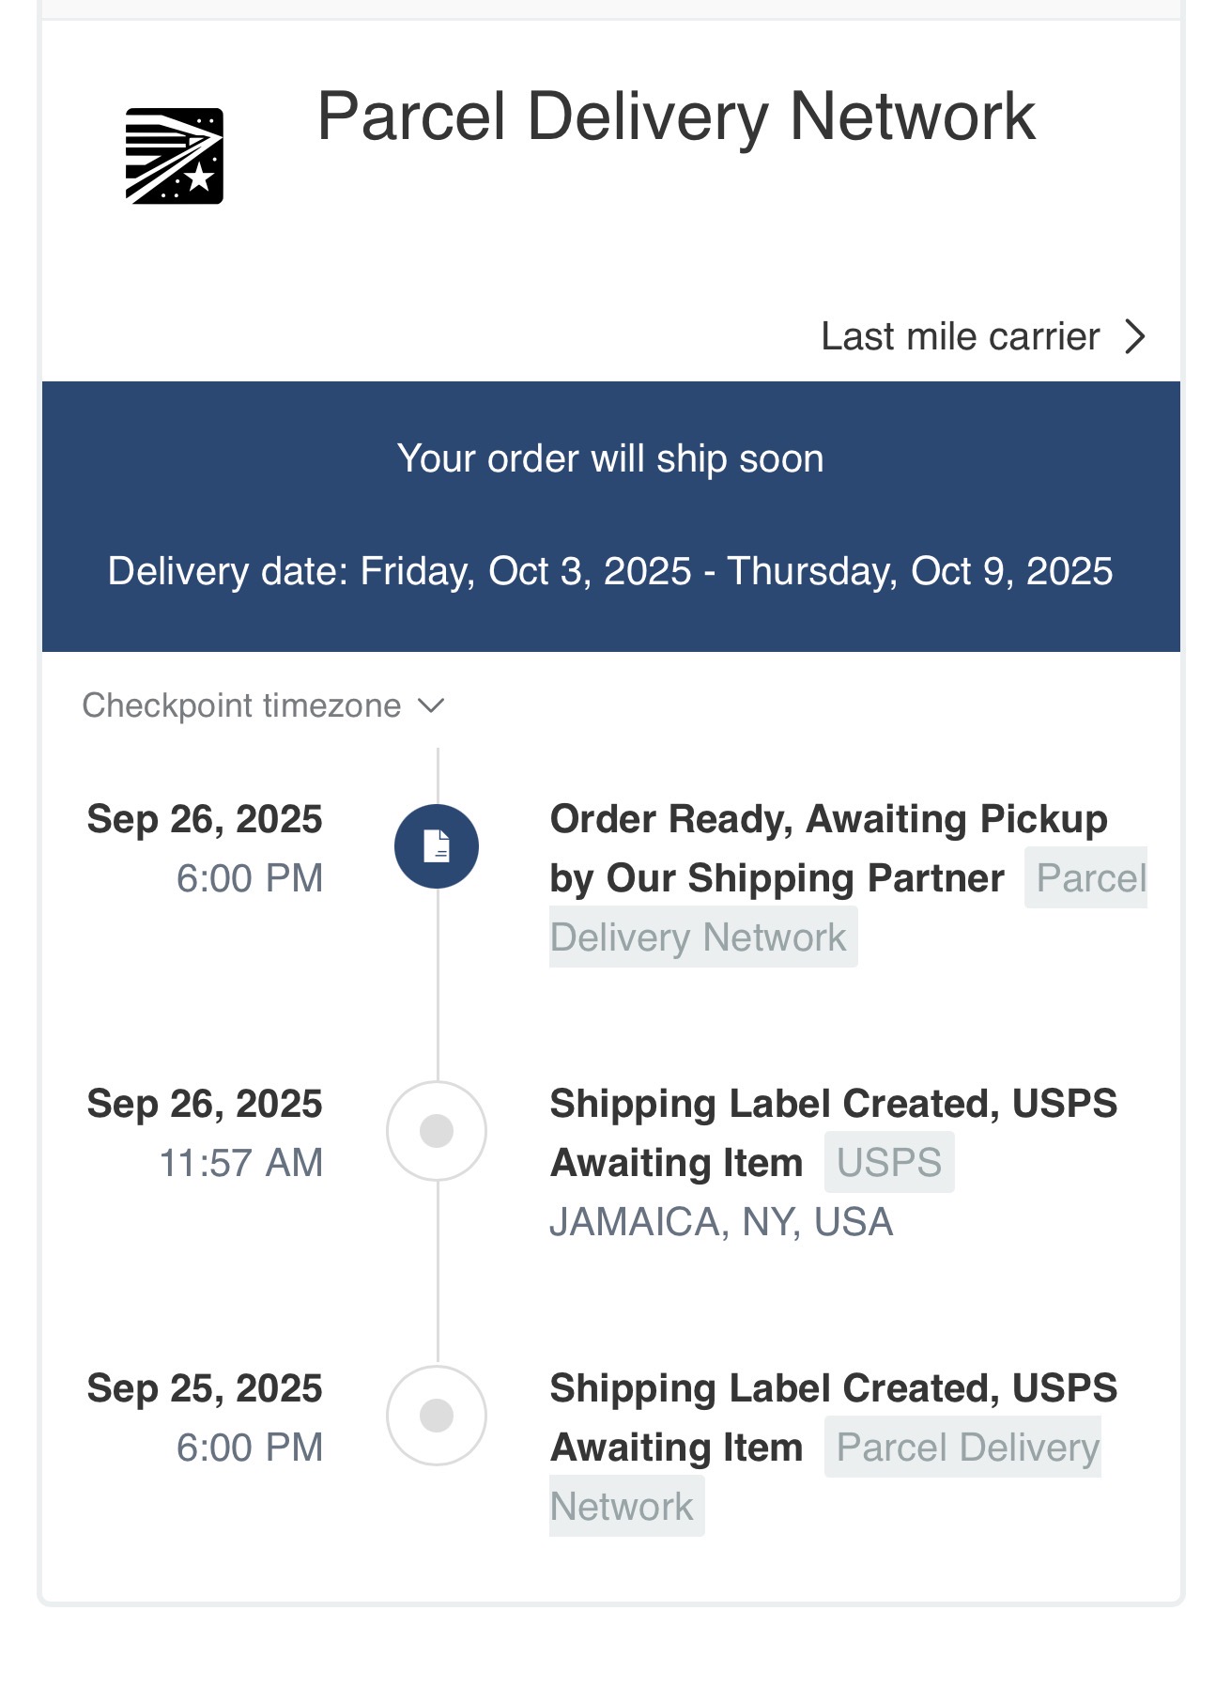Click the "Order Ready, Awaiting Pickup" status
This screenshot has height=1688, width=1231.
(828, 820)
